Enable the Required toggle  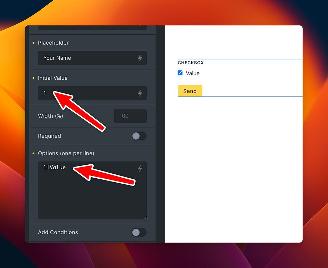click(139, 136)
